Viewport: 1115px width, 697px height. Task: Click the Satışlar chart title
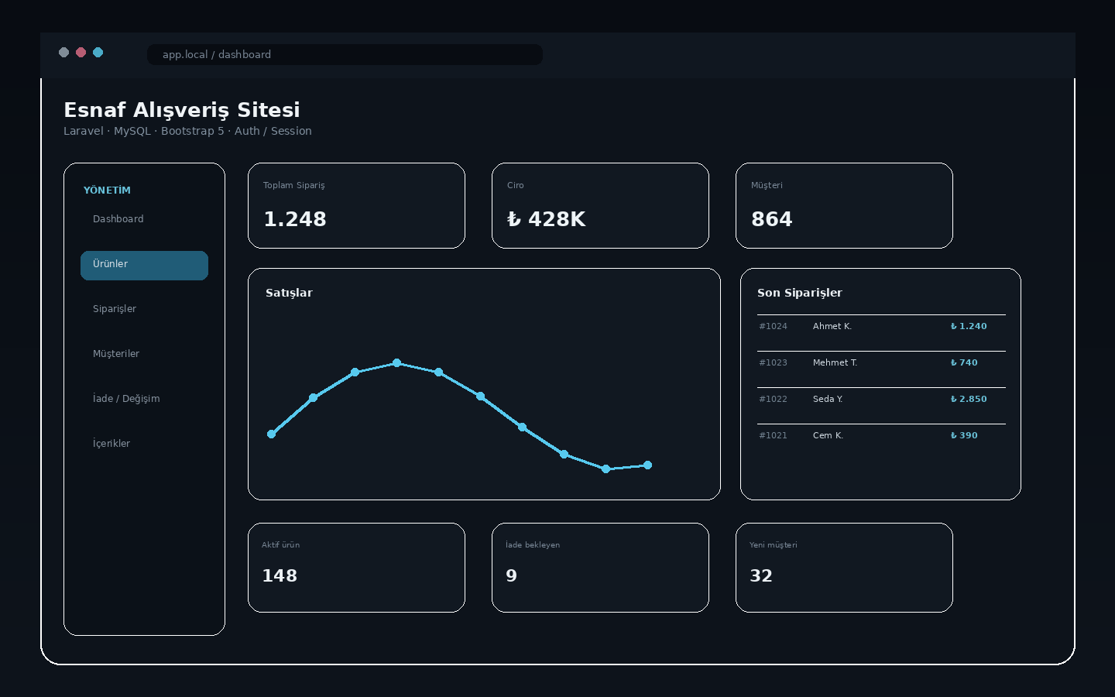coord(289,293)
